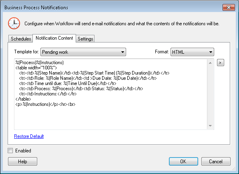This screenshot has width=239, height=174.
Task: Open the Format HTML dropdown
Action: coord(192,52)
